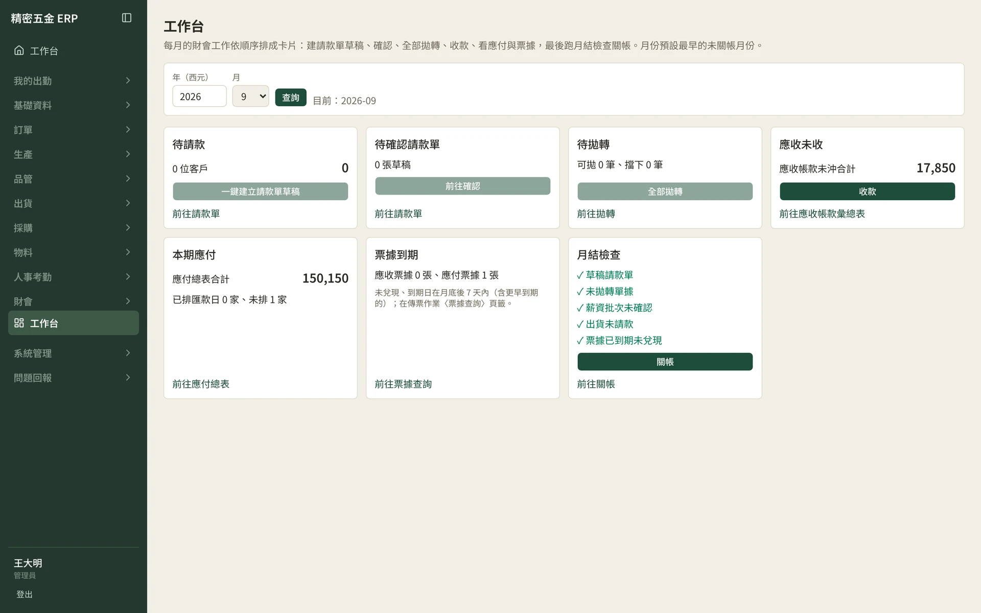
Task: Open 前往請款單 link in 待請款 card
Action: click(x=196, y=214)
